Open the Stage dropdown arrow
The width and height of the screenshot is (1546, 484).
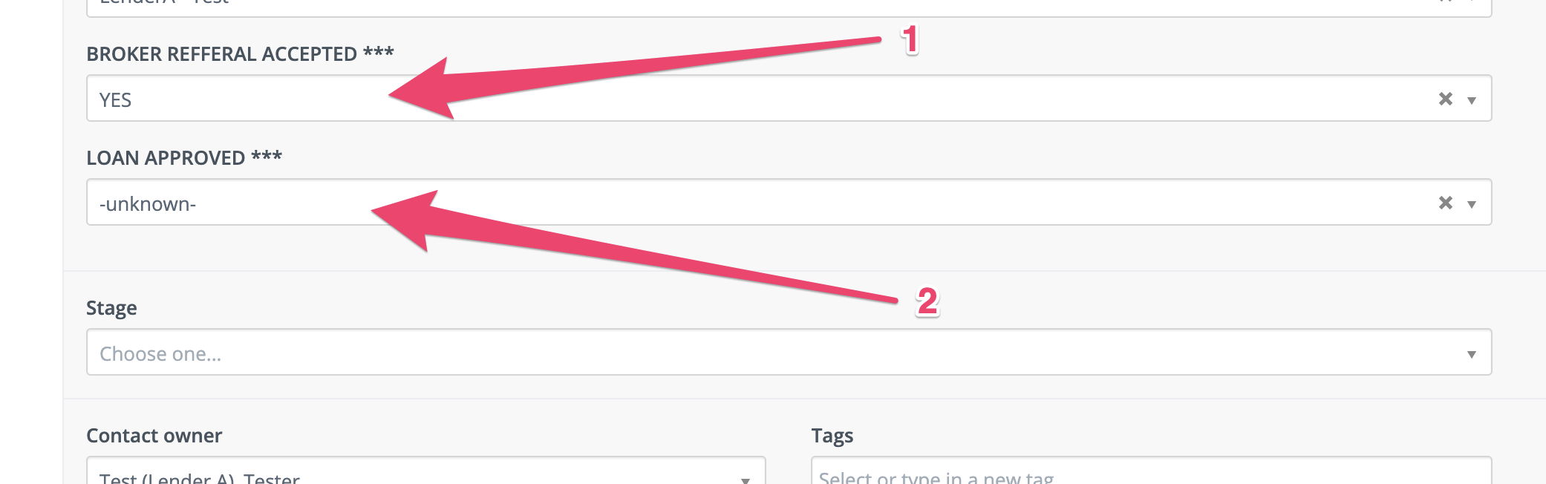1472,354
